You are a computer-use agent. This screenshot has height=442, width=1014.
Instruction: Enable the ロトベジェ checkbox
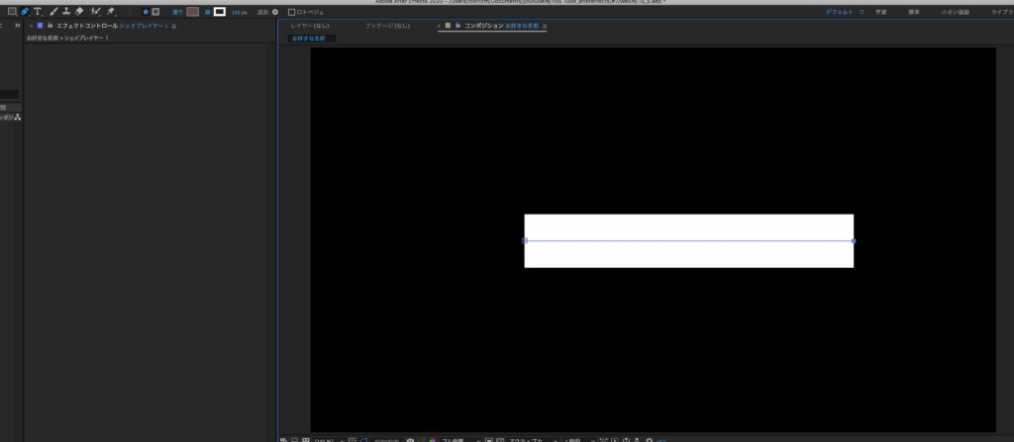click(291, 12)
